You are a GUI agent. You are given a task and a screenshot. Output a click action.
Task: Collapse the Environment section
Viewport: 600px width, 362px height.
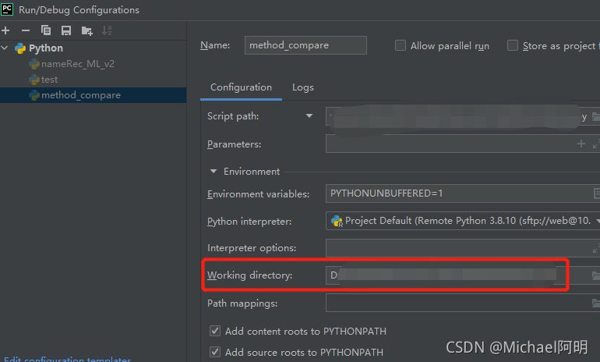tap(214, 171)
